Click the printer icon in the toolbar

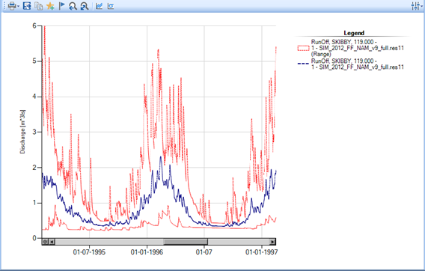(12, 6)
